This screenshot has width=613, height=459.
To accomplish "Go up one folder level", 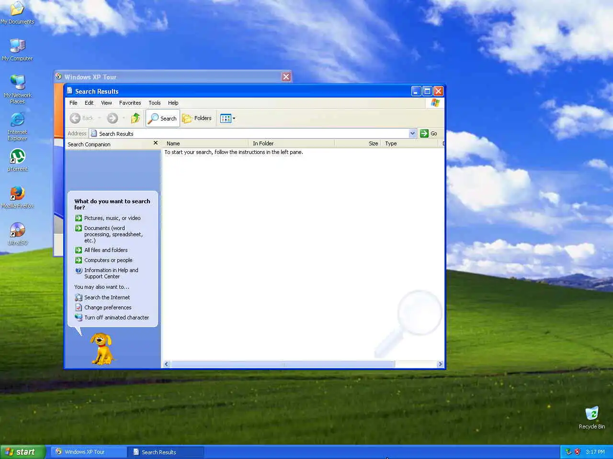I will (136, 118).
